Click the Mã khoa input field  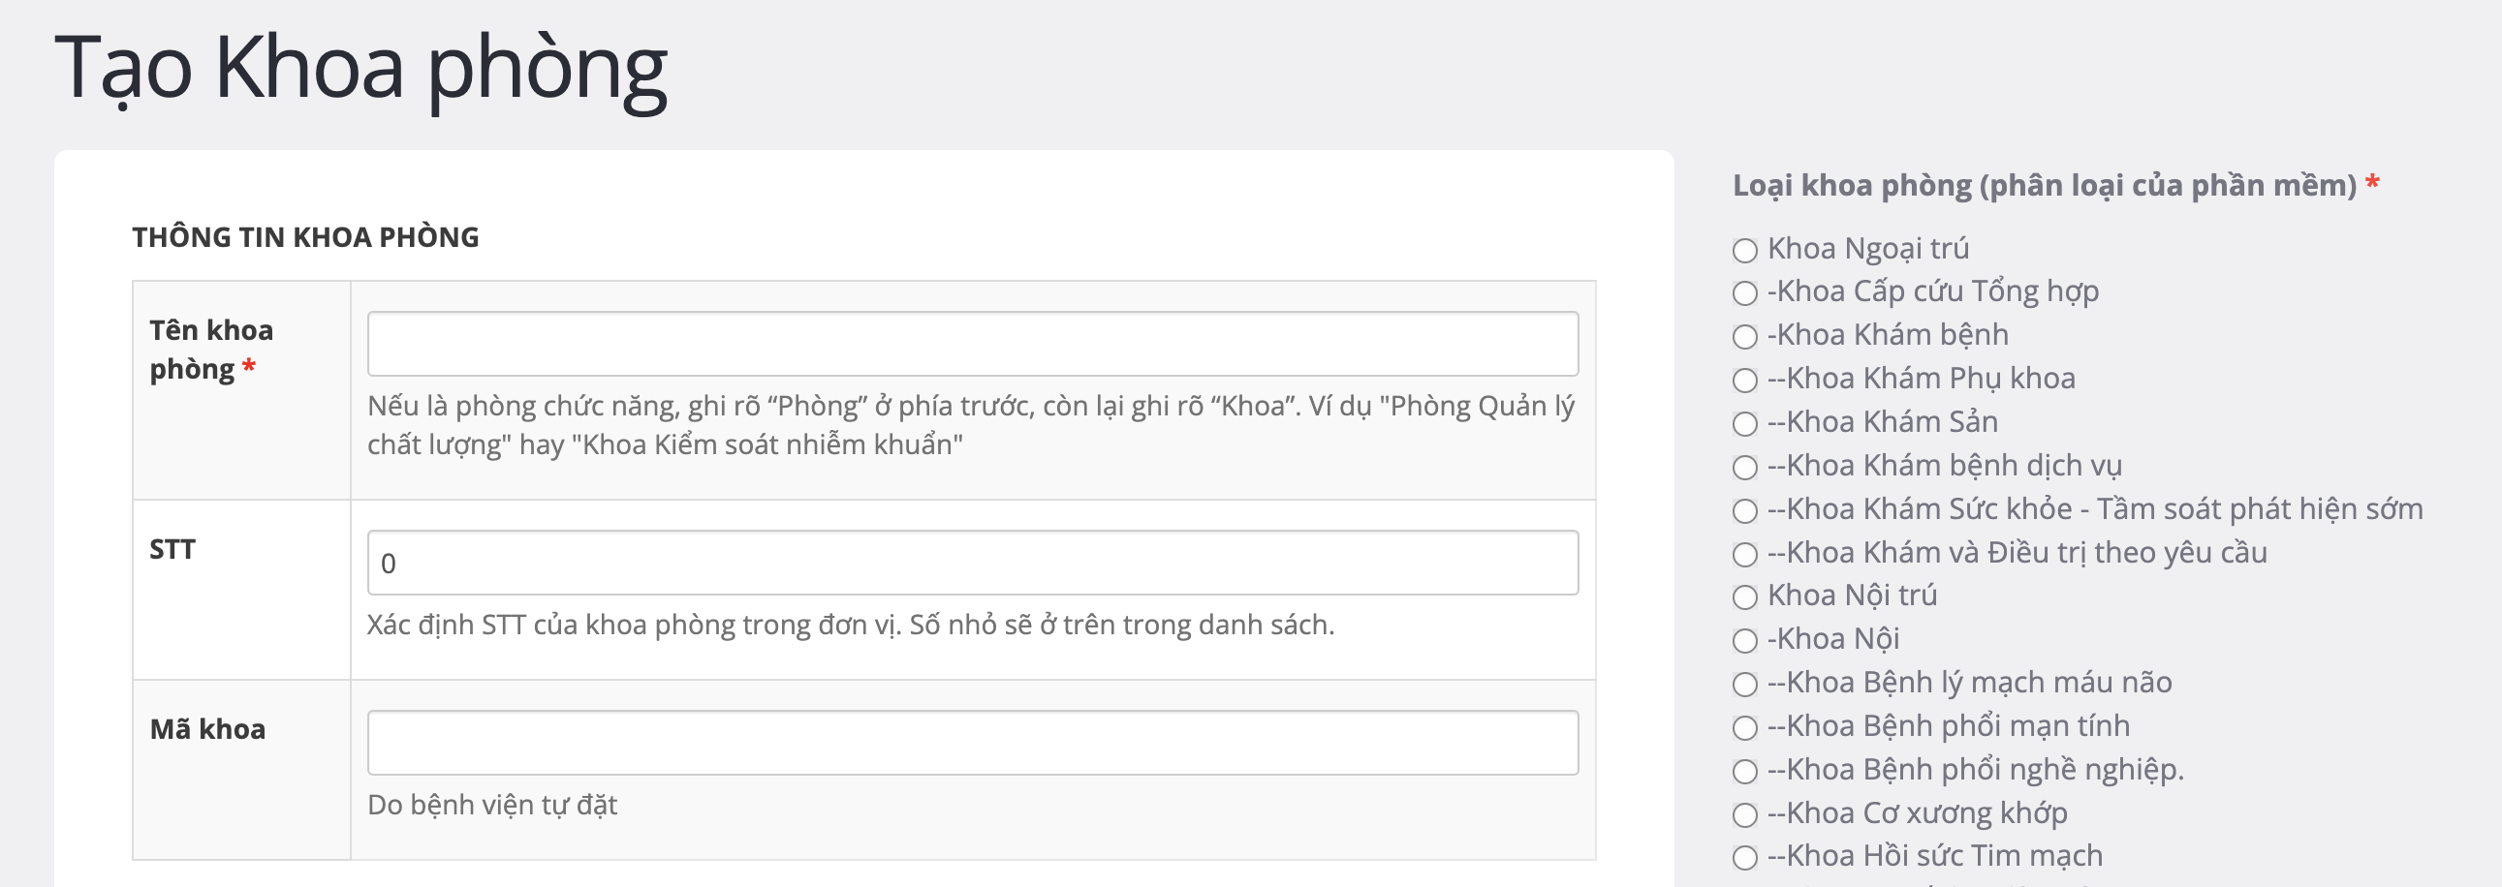pos(972,743)
